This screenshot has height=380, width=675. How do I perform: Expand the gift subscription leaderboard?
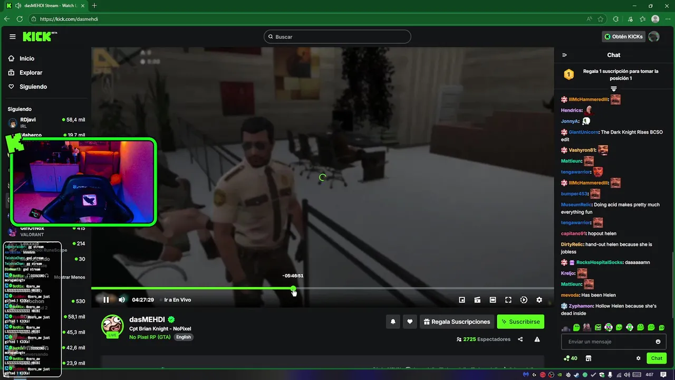pyautogui.click(x=613, y=89)
